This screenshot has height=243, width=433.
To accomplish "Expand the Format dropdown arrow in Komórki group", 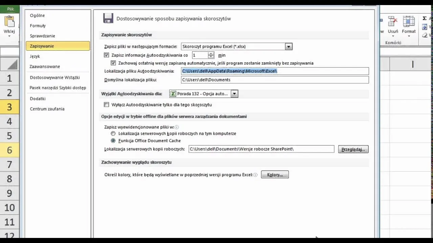I will coord(409,36).
